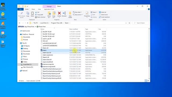
Task: Open EPSON Easy Photo Print dropdown
Action: pos(35,27)
